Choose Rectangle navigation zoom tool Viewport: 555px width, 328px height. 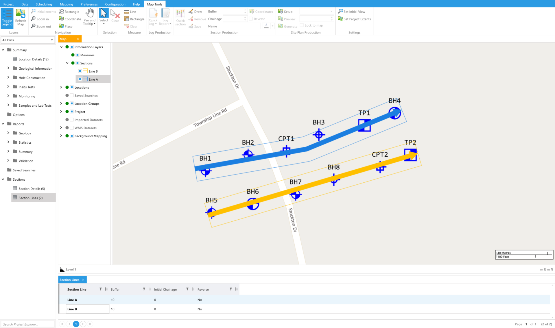pos(69,12)
